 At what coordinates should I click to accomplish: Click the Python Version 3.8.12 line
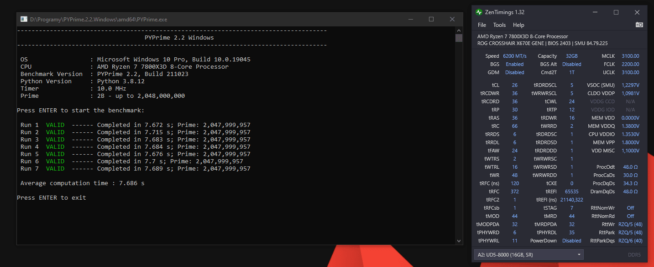pyautogui.click(x=83, y=81)
